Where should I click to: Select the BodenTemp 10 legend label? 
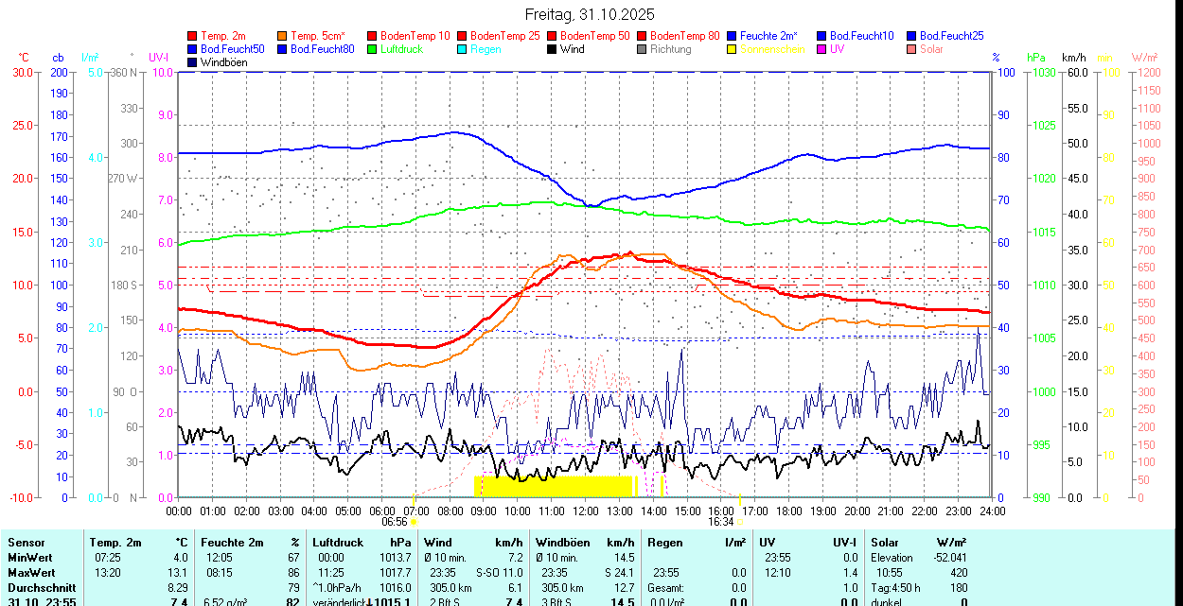pos(415,36)
